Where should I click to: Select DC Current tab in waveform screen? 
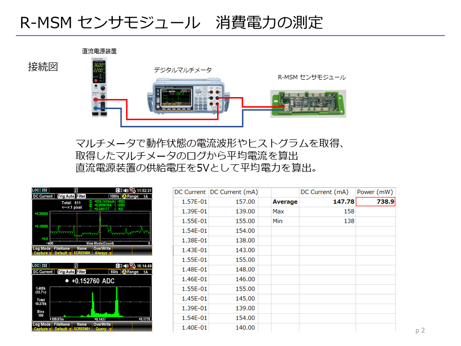43,197
